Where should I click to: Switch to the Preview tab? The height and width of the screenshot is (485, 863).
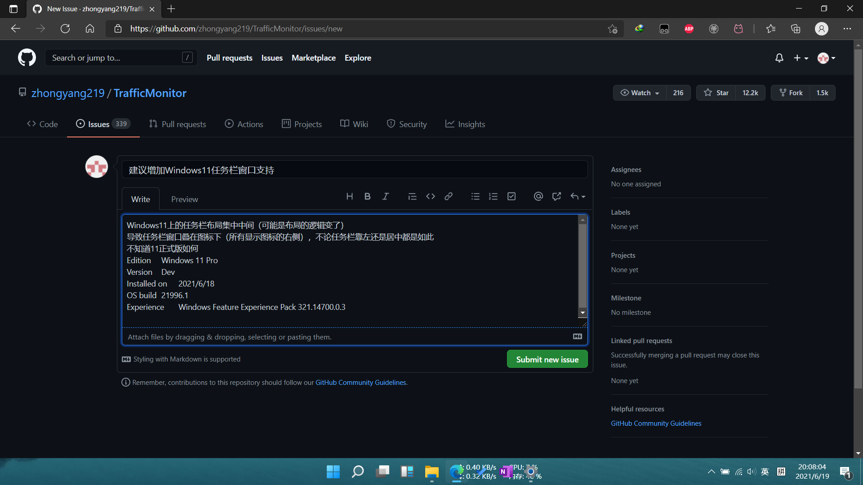point(184,199)
